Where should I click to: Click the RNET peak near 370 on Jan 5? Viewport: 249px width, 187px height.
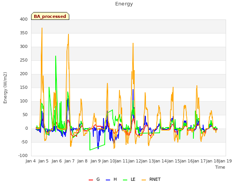(x=42, y=28)
